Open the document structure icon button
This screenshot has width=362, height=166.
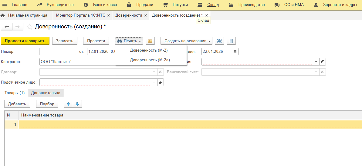219,41
